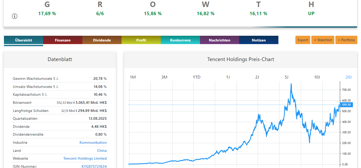Click Dividendenrendite value 0,80 %
This screenshot has height=168, width=361.
tap(101, 134)
